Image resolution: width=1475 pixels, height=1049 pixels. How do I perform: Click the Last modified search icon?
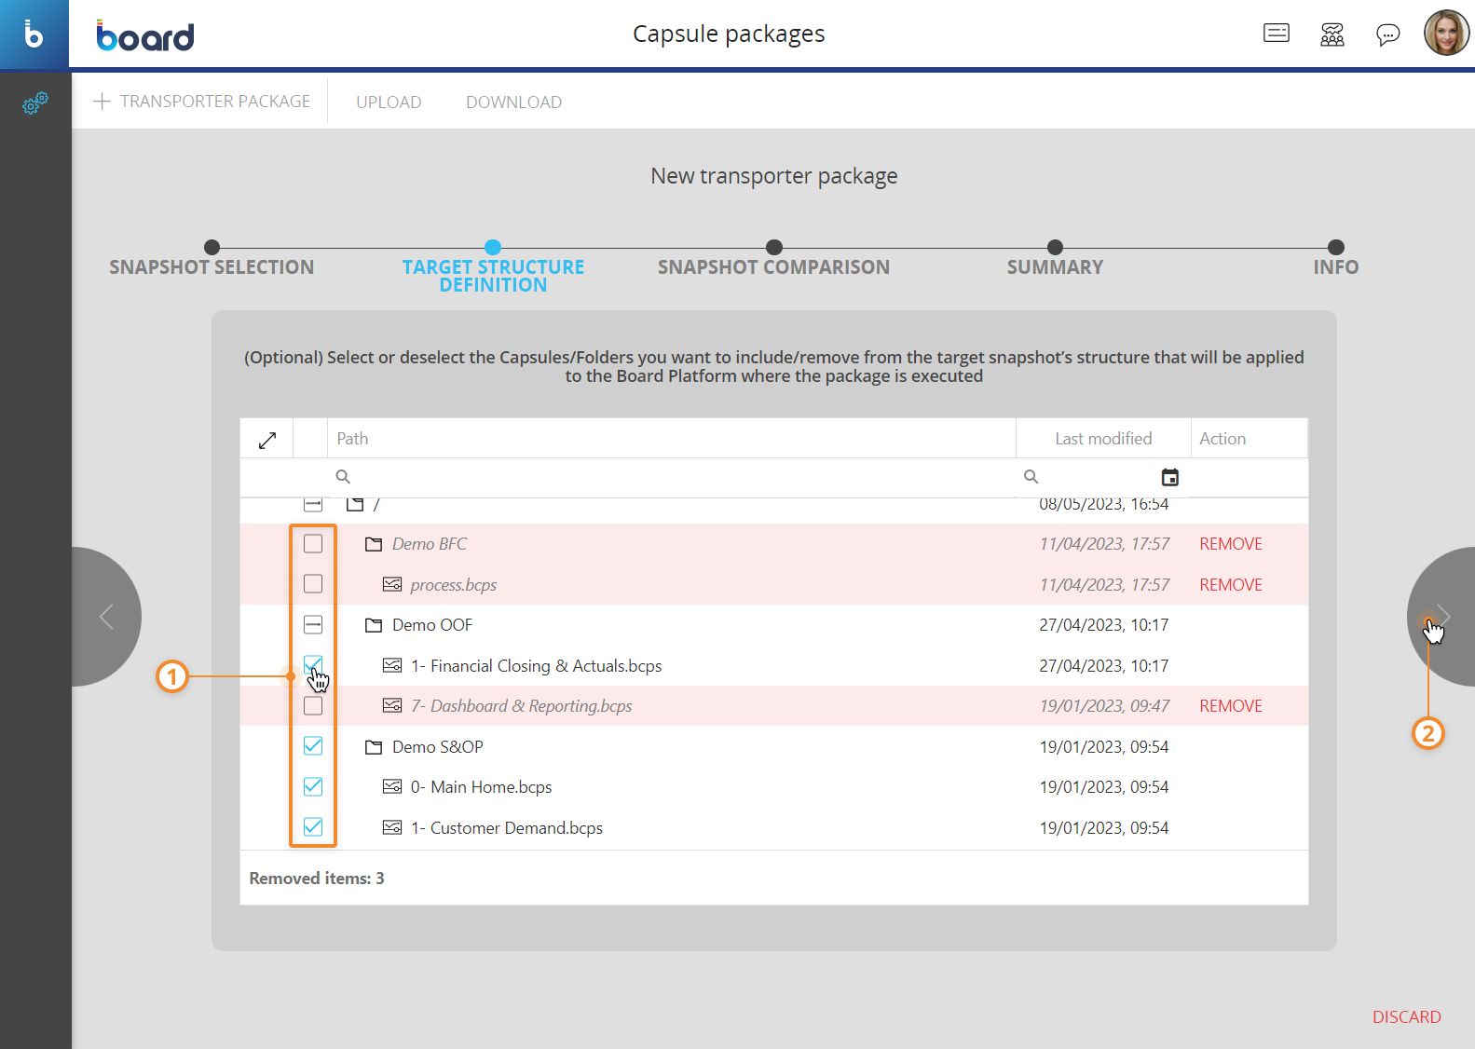pos(1031,477)
